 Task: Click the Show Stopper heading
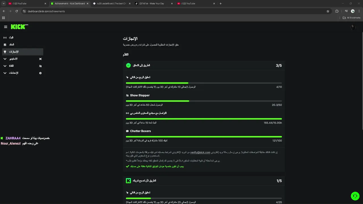[140, 95]
